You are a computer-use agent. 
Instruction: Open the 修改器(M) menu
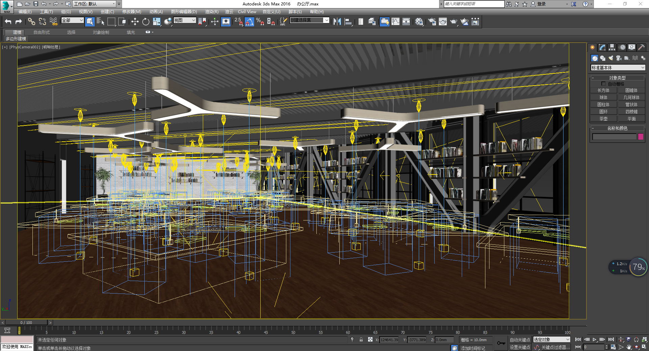131,11
